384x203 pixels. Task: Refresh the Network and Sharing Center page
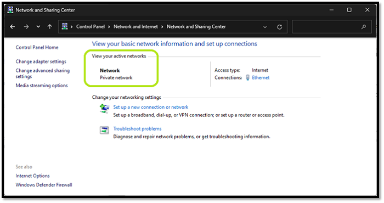pos(279,27)
